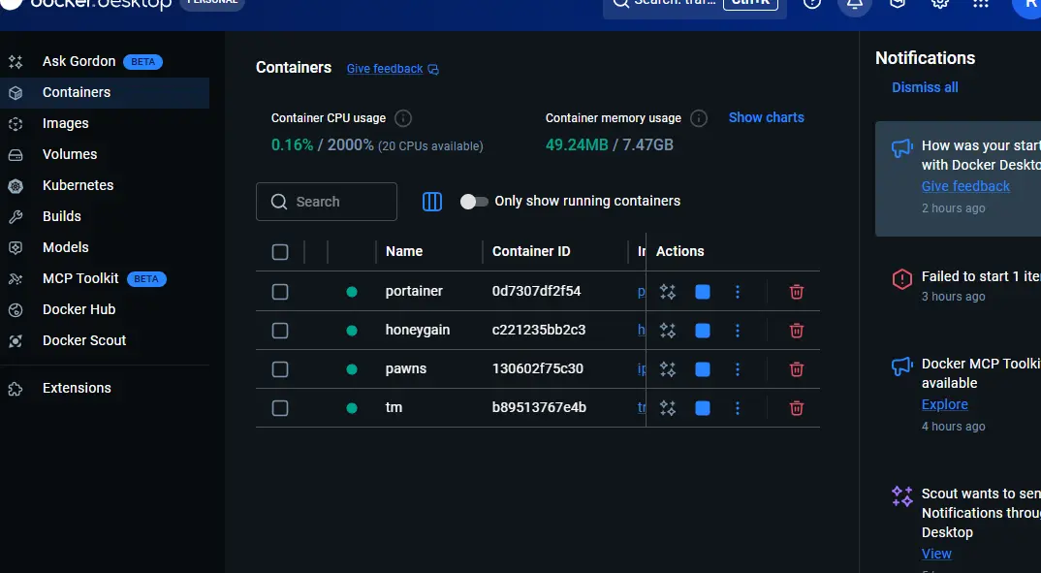The height and width of the screenshot is (573, 1041).
Task: Click the Learning center icon in top bar
Action: (x=897, y=3)
